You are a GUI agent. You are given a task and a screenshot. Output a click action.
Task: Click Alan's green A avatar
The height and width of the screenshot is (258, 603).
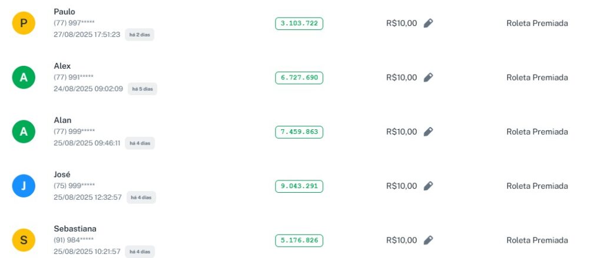[x=24, y=132]
